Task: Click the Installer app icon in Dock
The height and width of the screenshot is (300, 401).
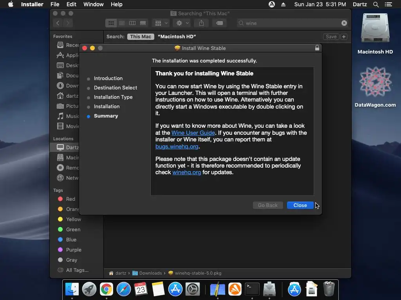Action: click(x=269, y=289)
